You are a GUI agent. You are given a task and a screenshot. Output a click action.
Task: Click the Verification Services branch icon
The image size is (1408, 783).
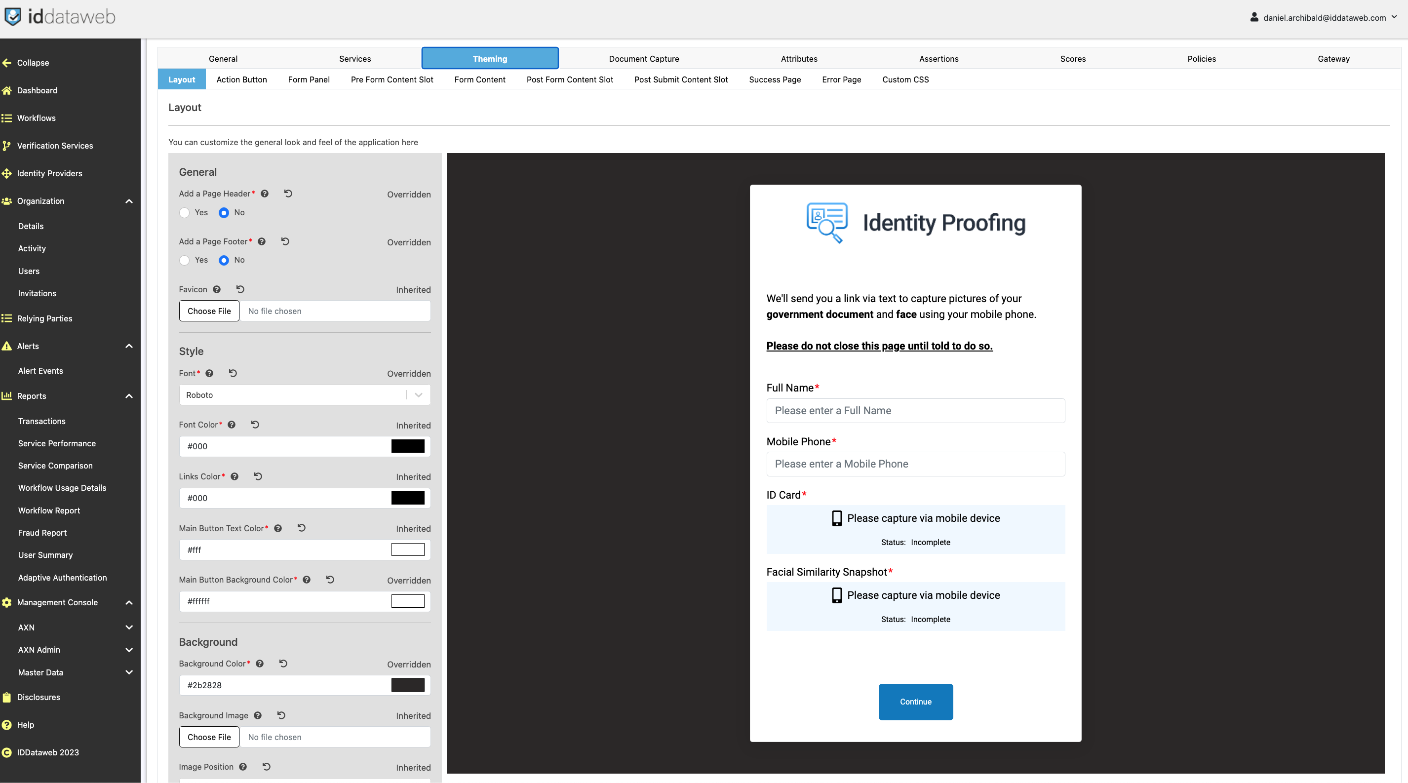[6, 146]
